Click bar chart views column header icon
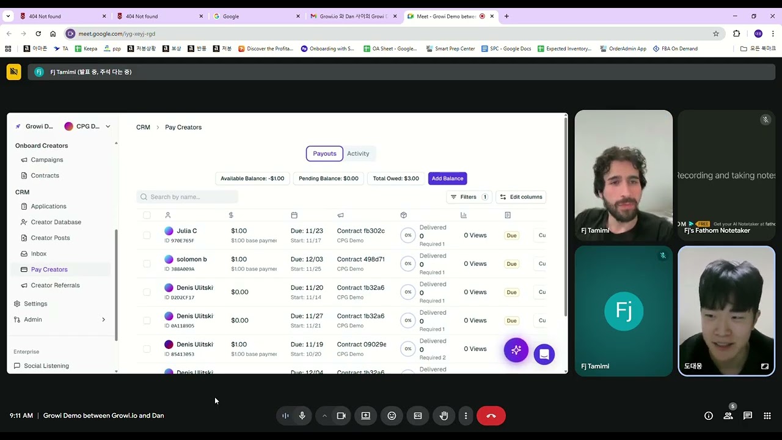The image size is (782, 440). (464, 215)
